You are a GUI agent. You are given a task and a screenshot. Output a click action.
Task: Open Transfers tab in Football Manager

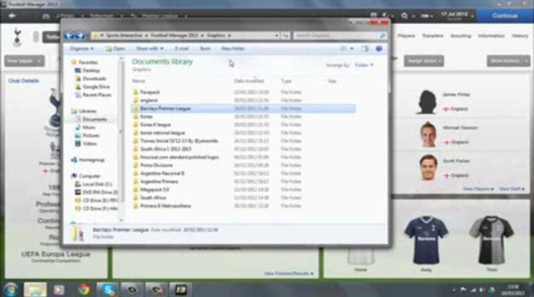pos(432,36)
